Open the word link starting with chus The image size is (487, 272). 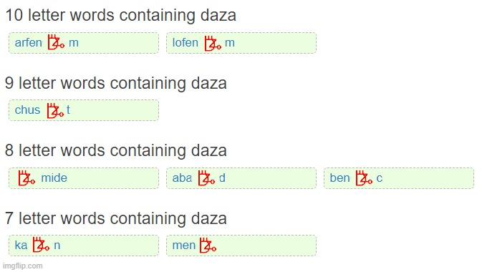point(42,110)
